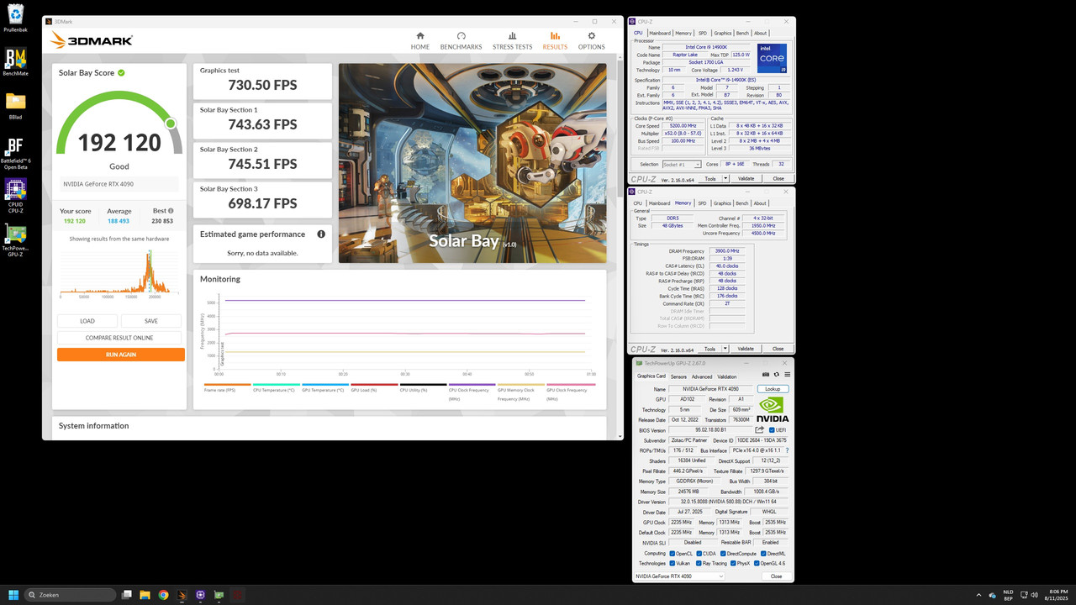
Task: Open Tools dropdown arrow in CPU-Z CPU window
Action: [x=725, y=178]
